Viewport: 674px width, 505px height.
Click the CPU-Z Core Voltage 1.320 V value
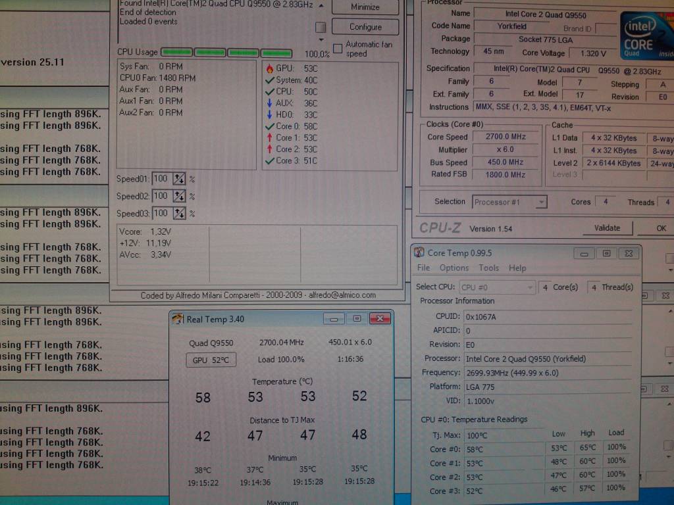pyautogui.click(x=593, y=53)
